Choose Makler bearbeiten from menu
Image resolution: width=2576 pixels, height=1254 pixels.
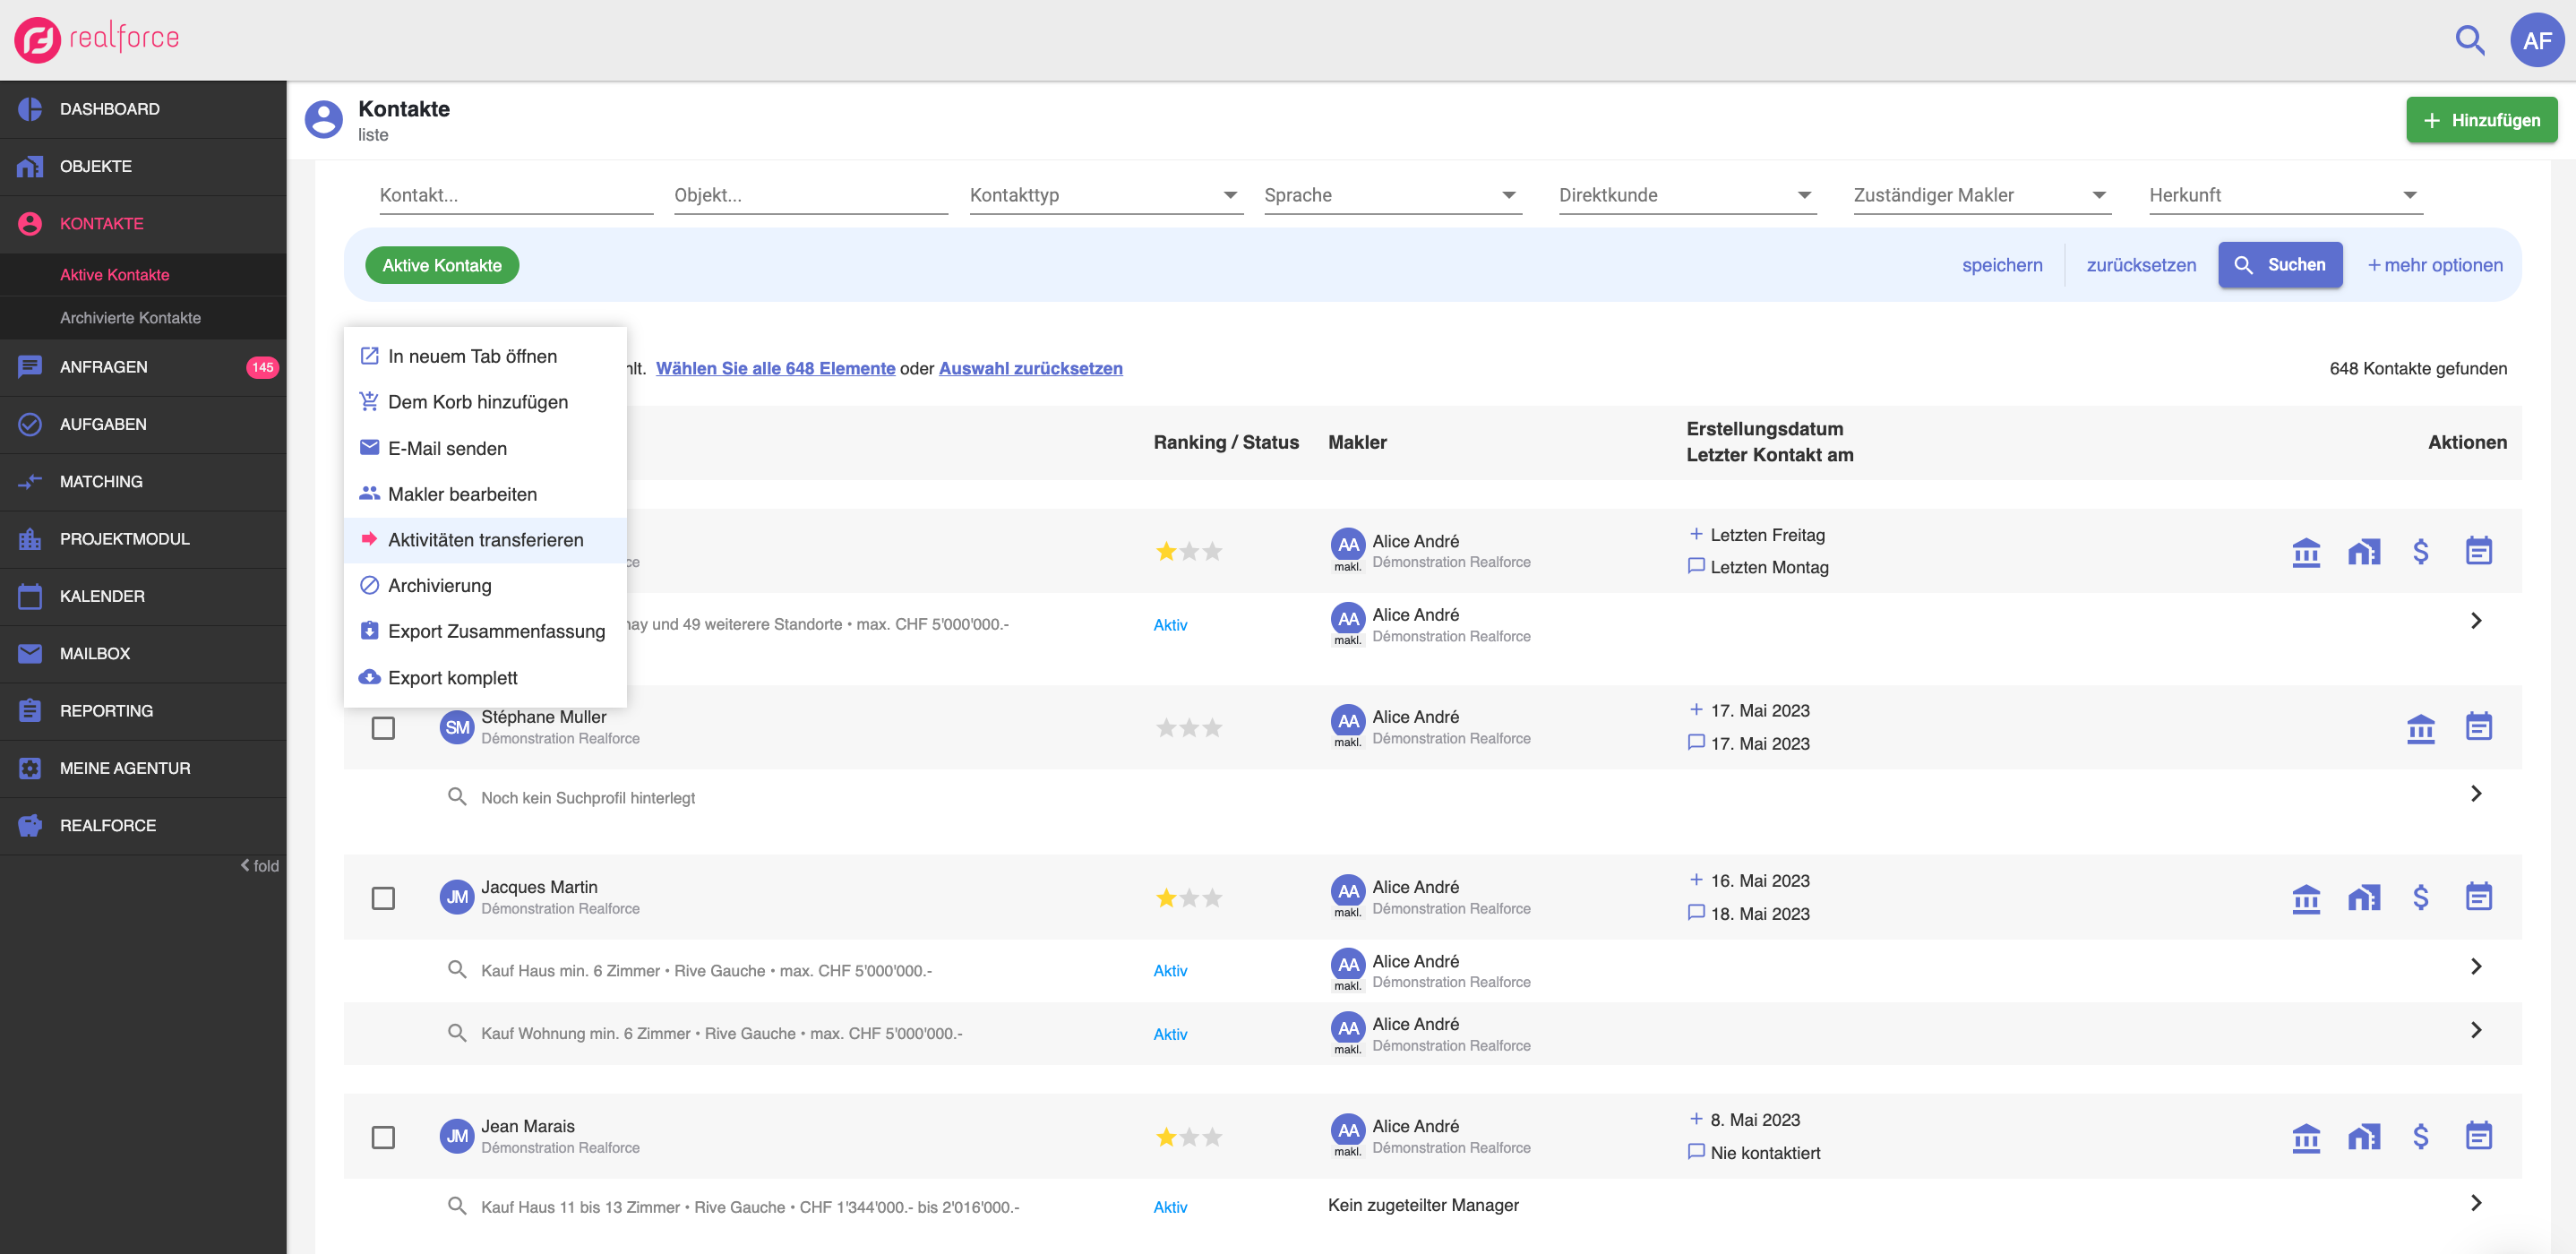click(x=485, y=494)
